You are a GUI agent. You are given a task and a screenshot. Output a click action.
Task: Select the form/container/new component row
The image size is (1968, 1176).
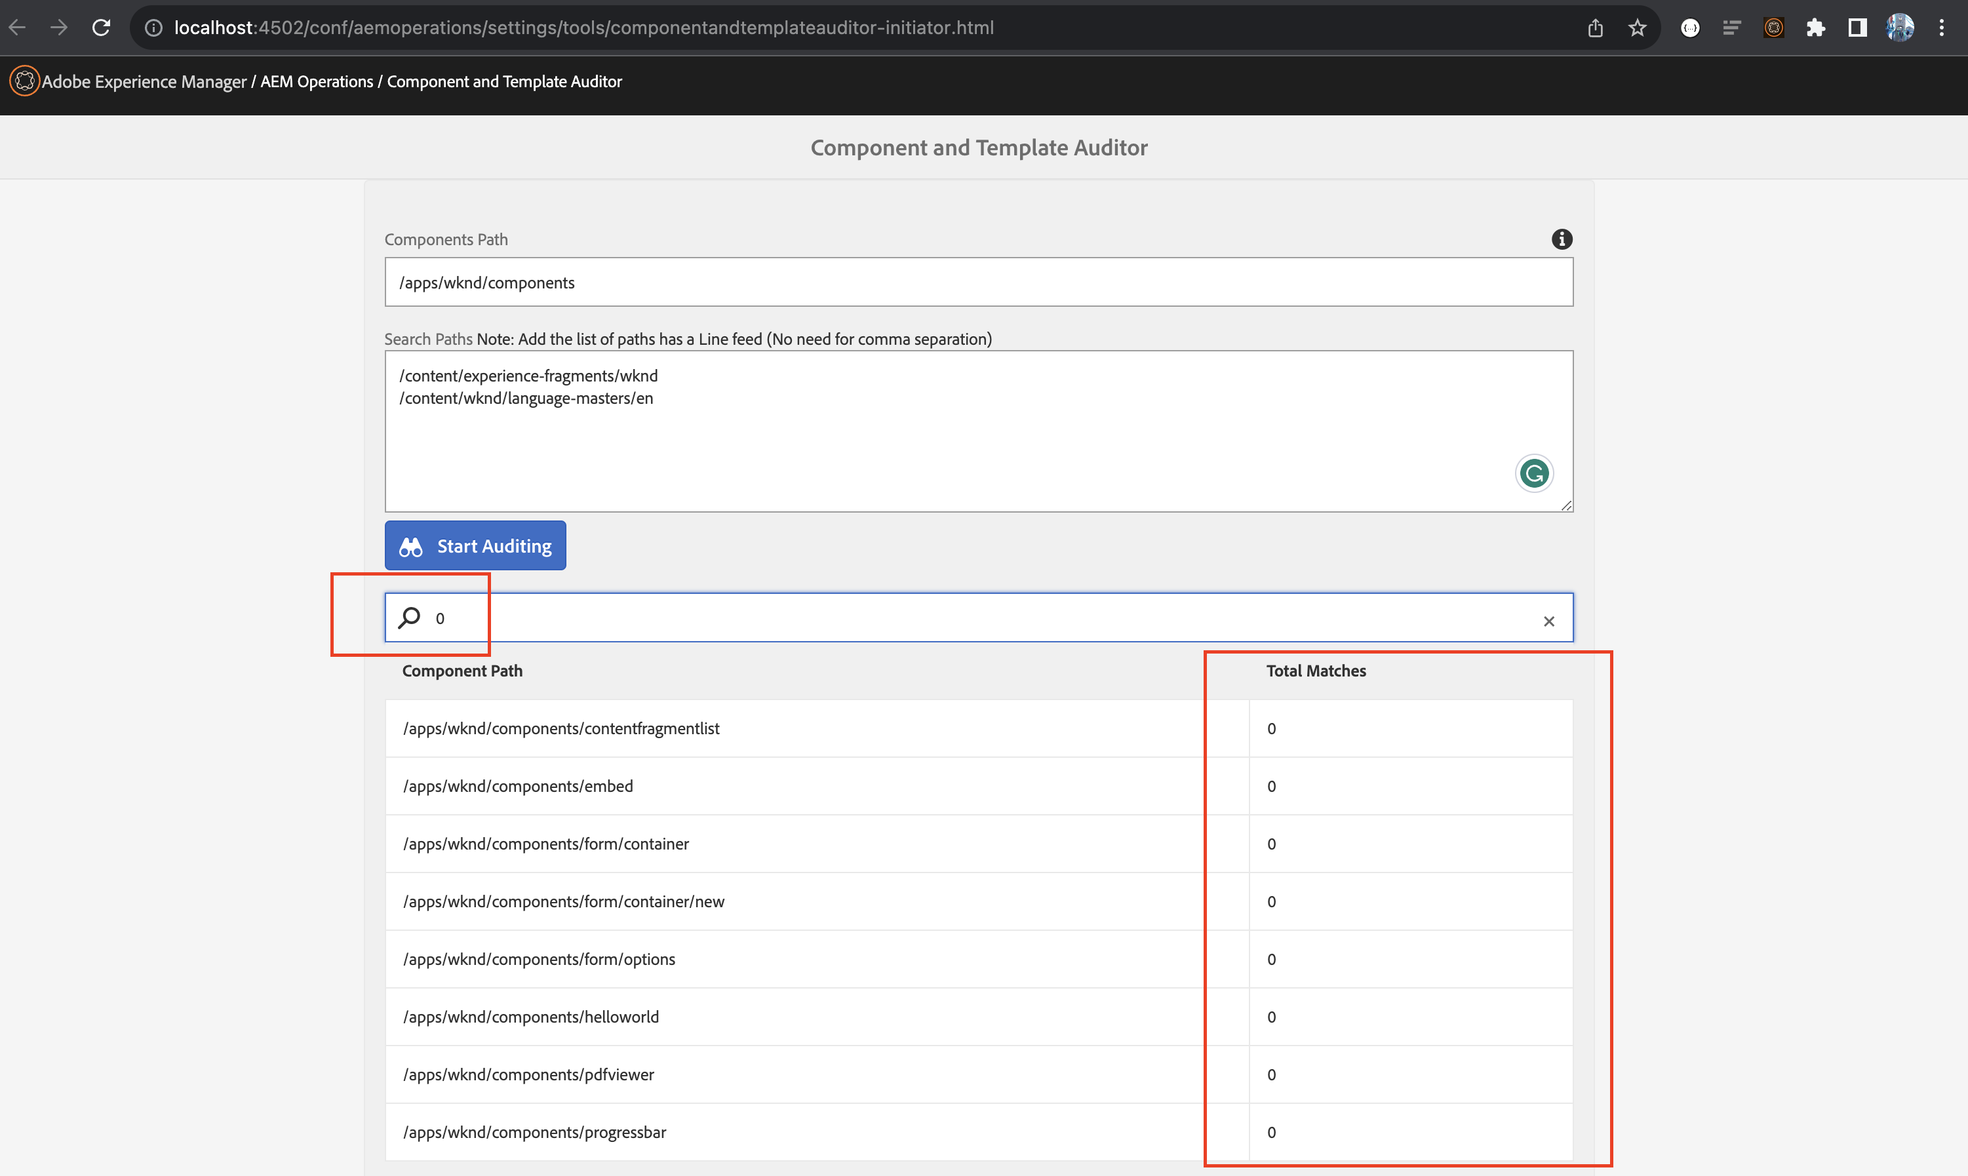coord(979,902)
